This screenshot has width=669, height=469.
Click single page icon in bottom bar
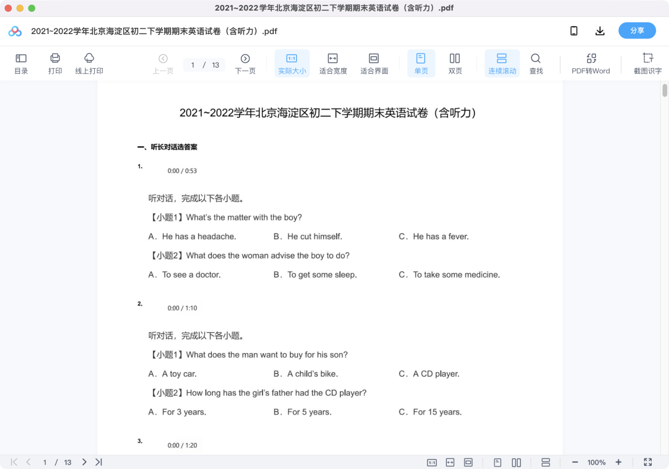(497, 463)
